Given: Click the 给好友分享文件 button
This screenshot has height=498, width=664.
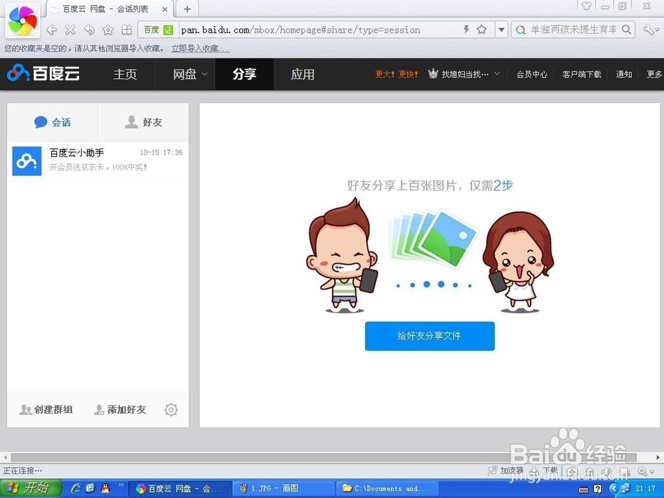Looking at the screenshot, I should [430, 336].
